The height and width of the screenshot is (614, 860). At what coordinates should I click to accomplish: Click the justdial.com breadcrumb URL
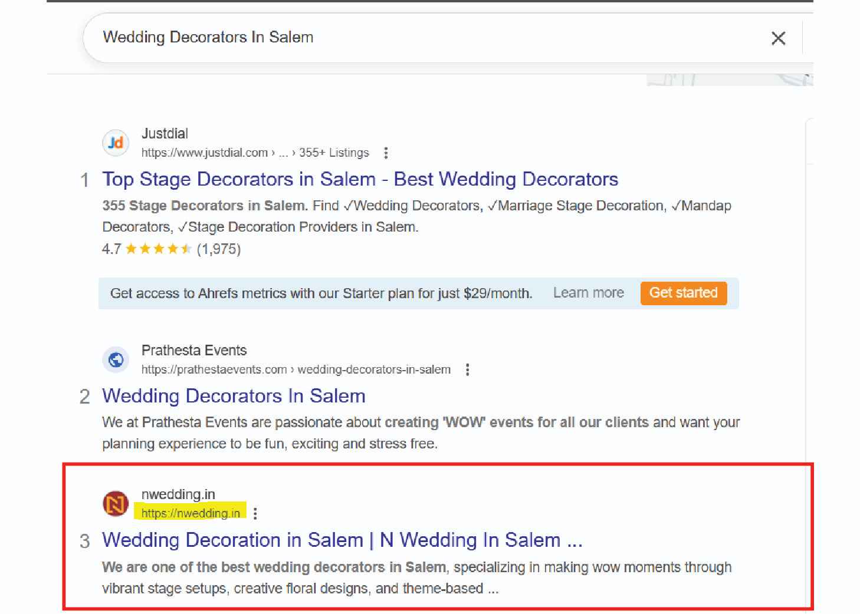204,153
